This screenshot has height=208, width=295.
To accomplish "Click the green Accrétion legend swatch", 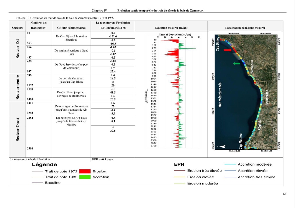I will [x=85, y=177].
